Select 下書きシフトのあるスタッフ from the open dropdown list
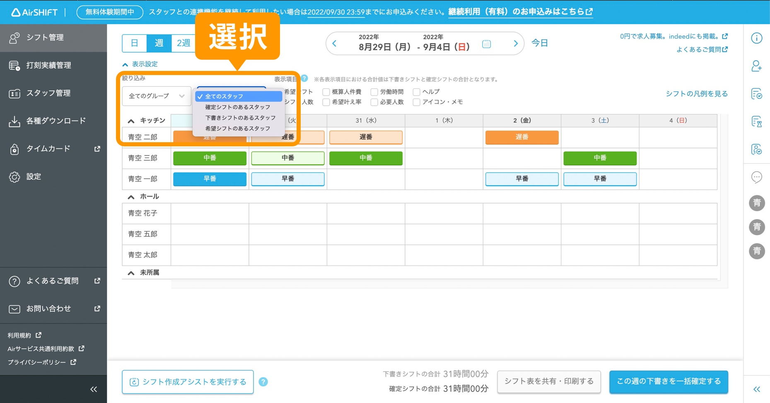Screen dimensions: 770x403 pyautogui.click(x=239, y=118)
